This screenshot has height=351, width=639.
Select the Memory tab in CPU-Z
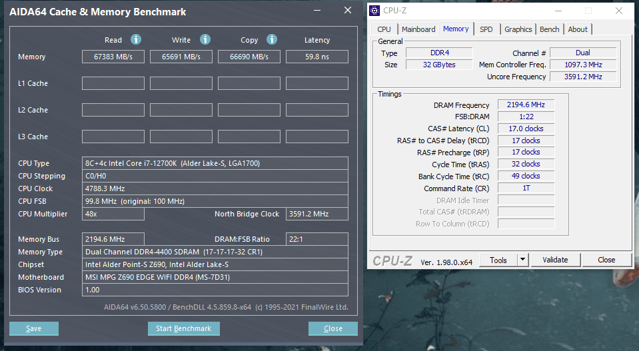[456, 29]
